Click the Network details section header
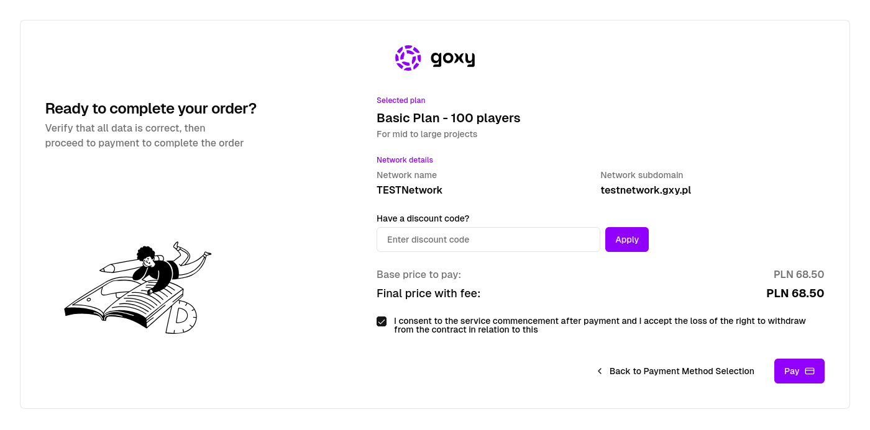Image resolution: width=870 pixels, height=430 pixels. [405, 160]
